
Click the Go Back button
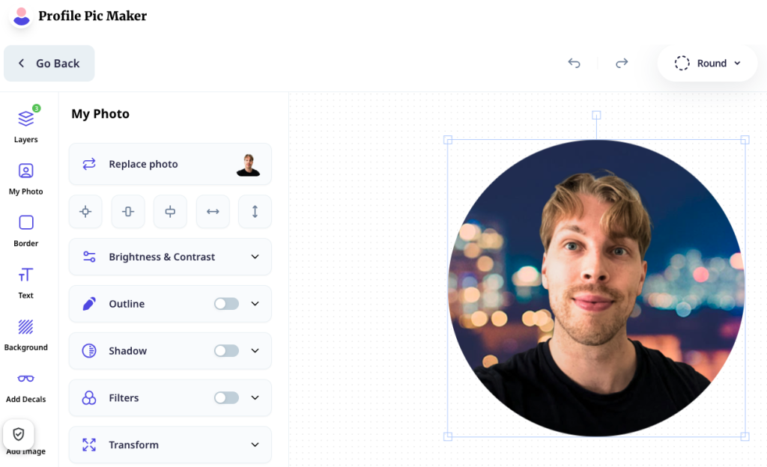(49, 63)
